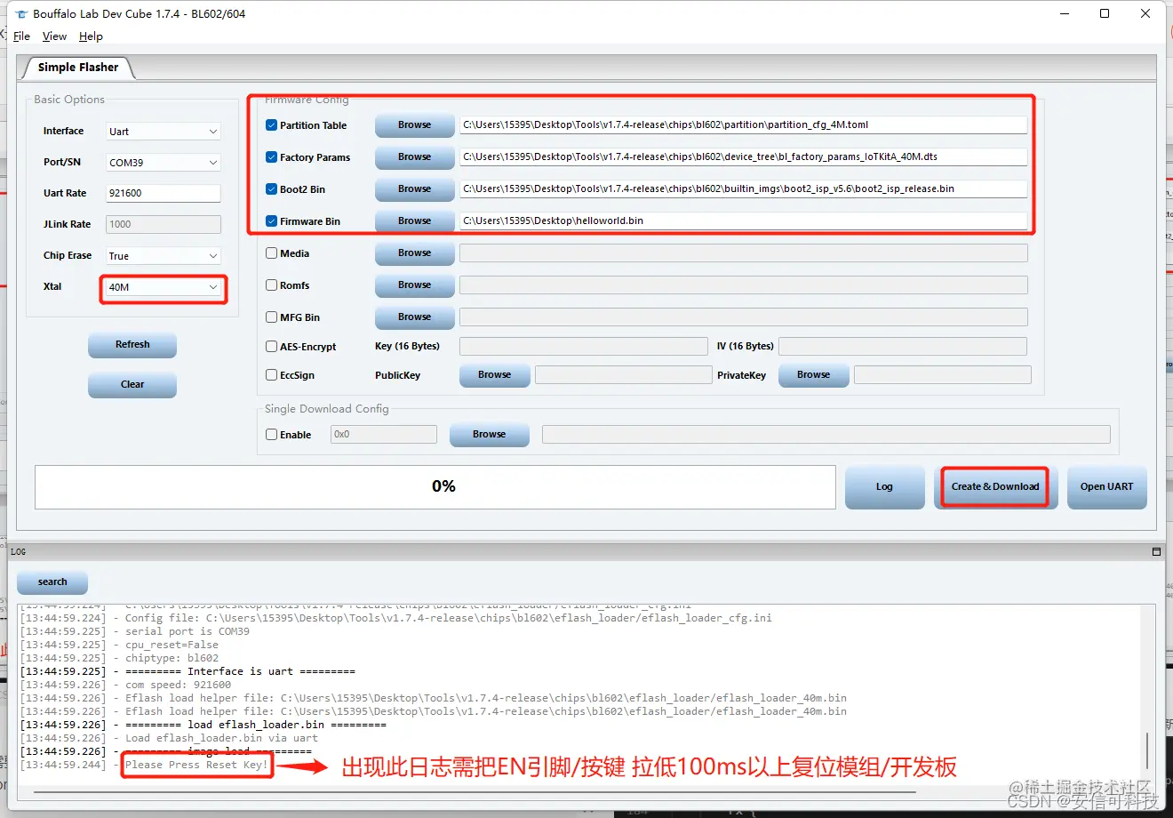Click the Clear button
This screenshot has width=1173, height=818.
(x=132, y=385)
